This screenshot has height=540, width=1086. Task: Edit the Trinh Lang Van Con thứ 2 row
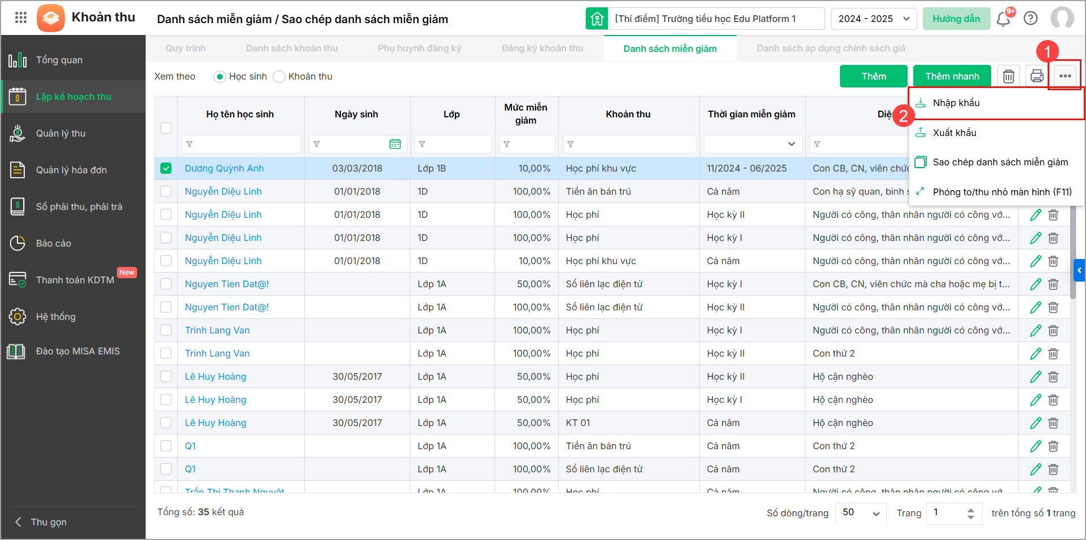1035,354
